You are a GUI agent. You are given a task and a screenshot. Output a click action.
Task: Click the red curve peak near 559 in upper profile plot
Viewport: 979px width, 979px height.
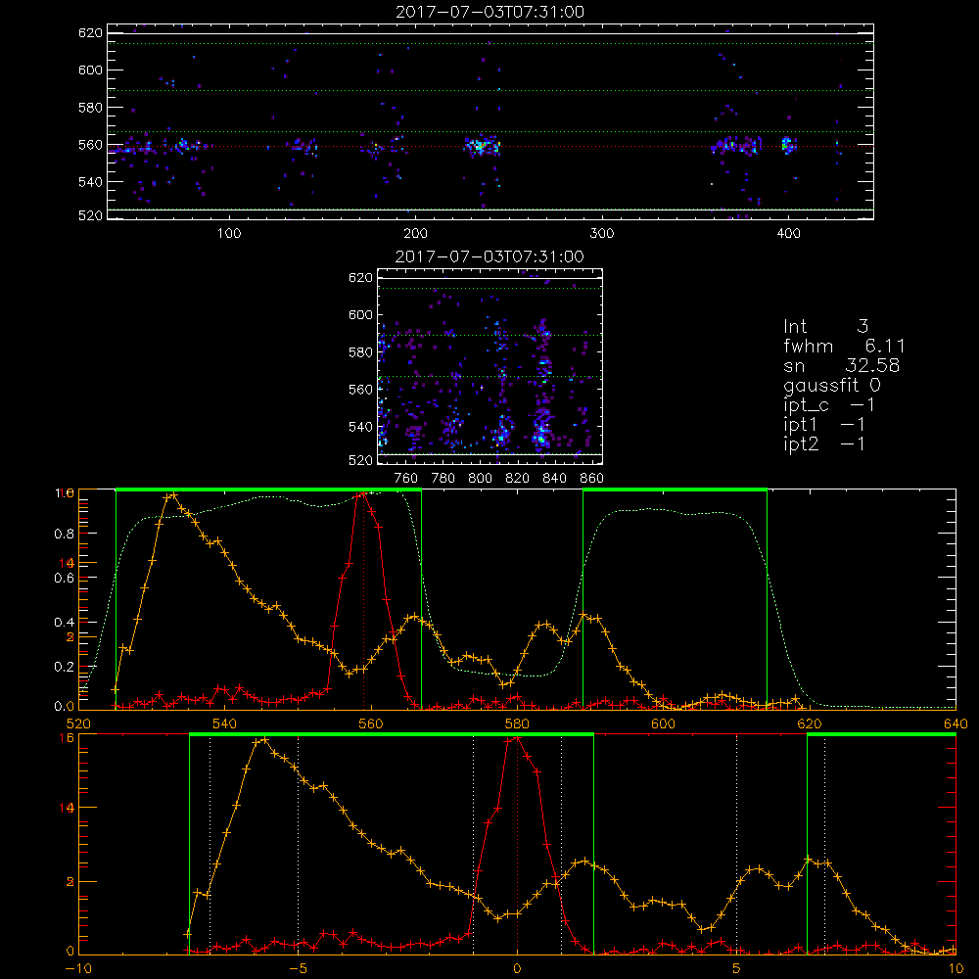click(363, 495)
